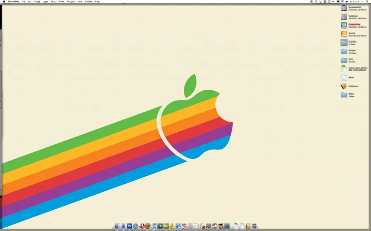This screenshot has width=371, height=231.
Task: Open the iCal calendar Dock icon
Action: click(184, 226)
